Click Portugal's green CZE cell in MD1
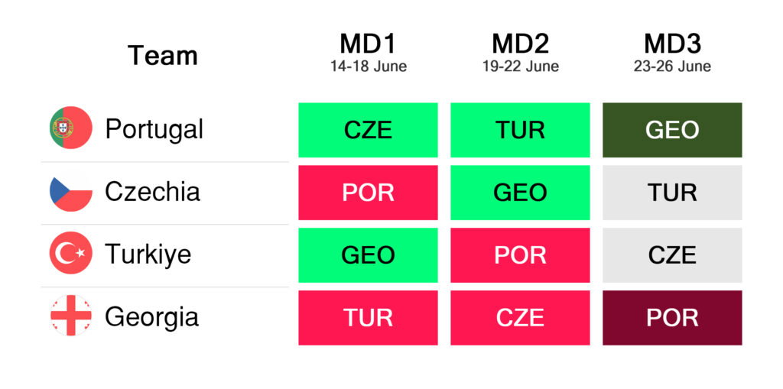This screenshot has height=389, width=783. pyautogui.click(x=368, y=130)
